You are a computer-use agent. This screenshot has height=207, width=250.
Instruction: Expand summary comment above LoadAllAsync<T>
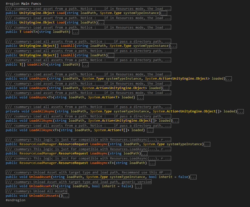[88, 126]
